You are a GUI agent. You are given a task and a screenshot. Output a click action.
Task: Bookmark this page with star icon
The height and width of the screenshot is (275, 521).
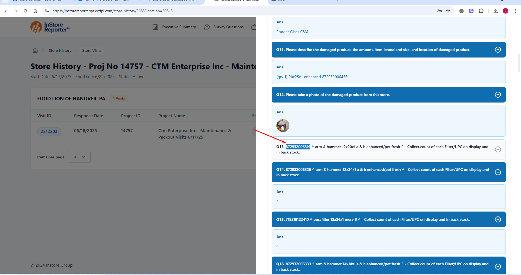(x=448, y=11)
